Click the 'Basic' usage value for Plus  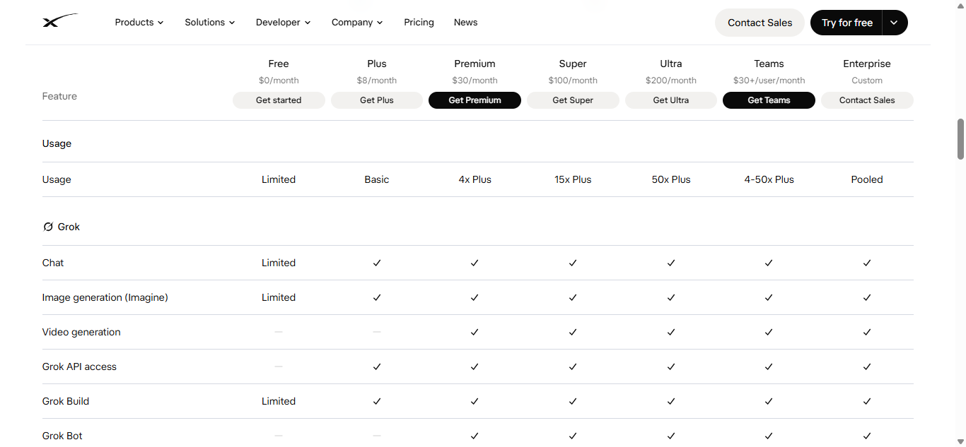pyautogui.click(x=377, y=179)
